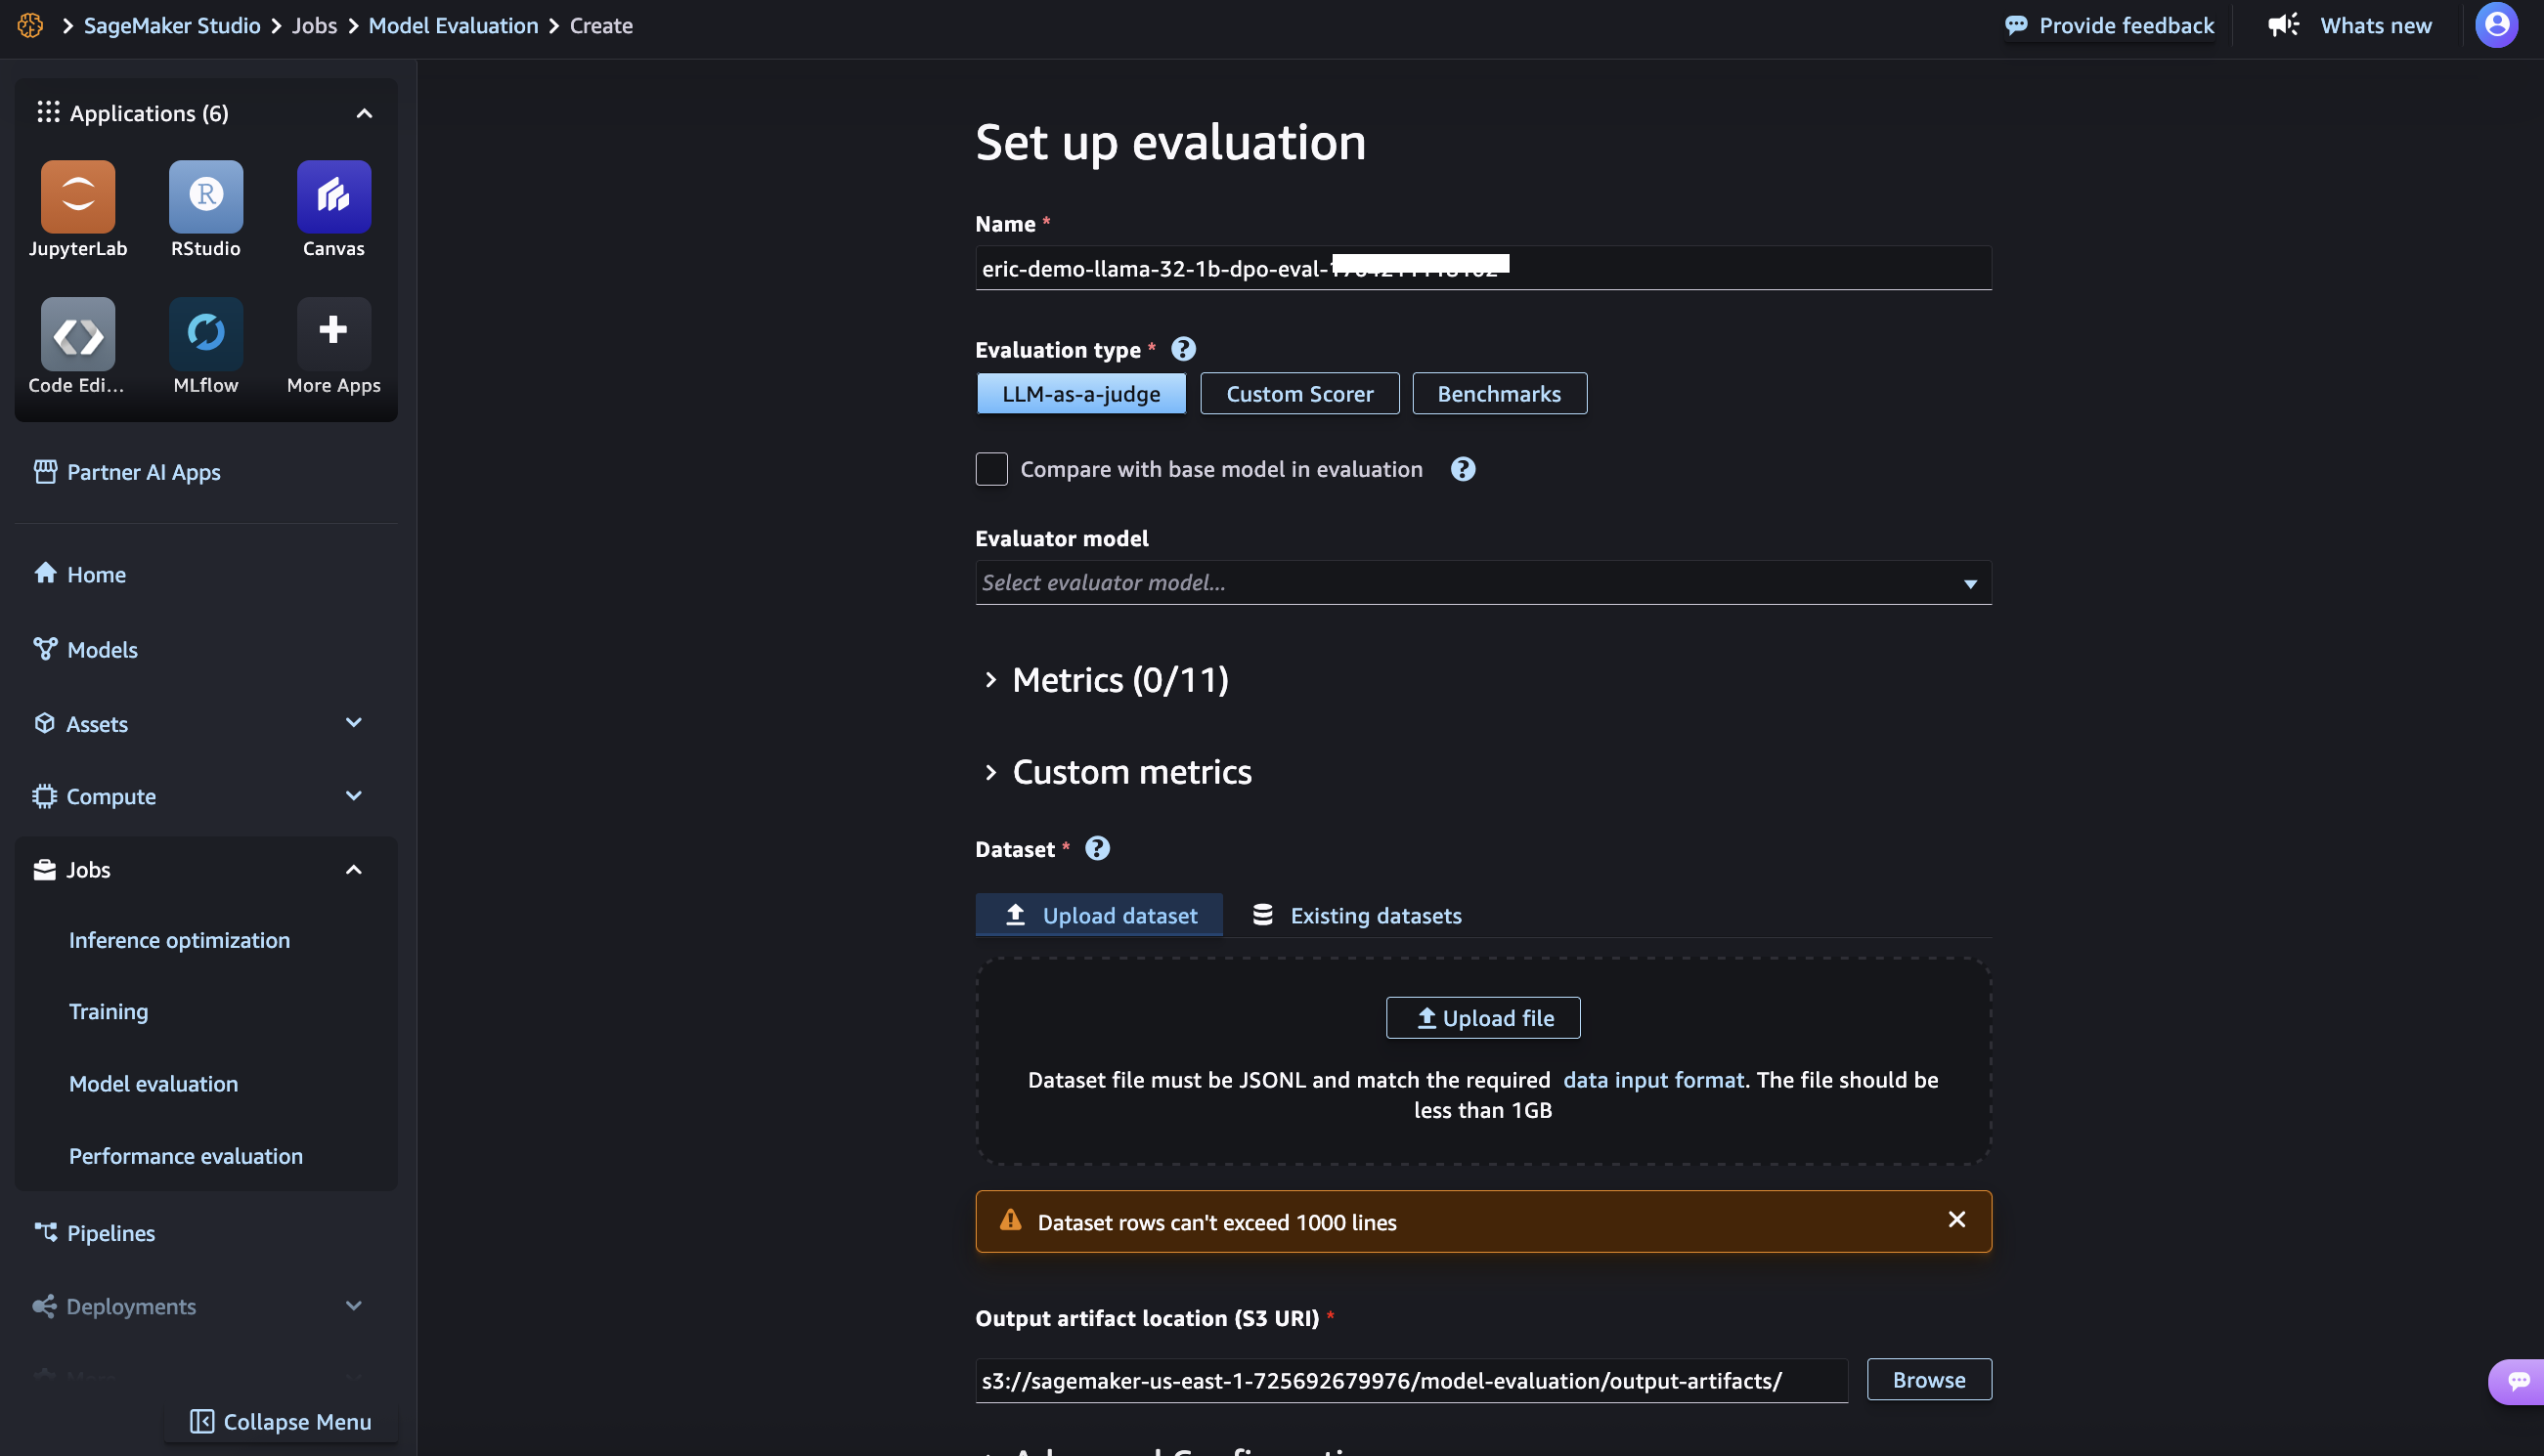Switch to the Upload dataset tab
Viewport: 2544px width, 1456px height.
[1098, 915]
